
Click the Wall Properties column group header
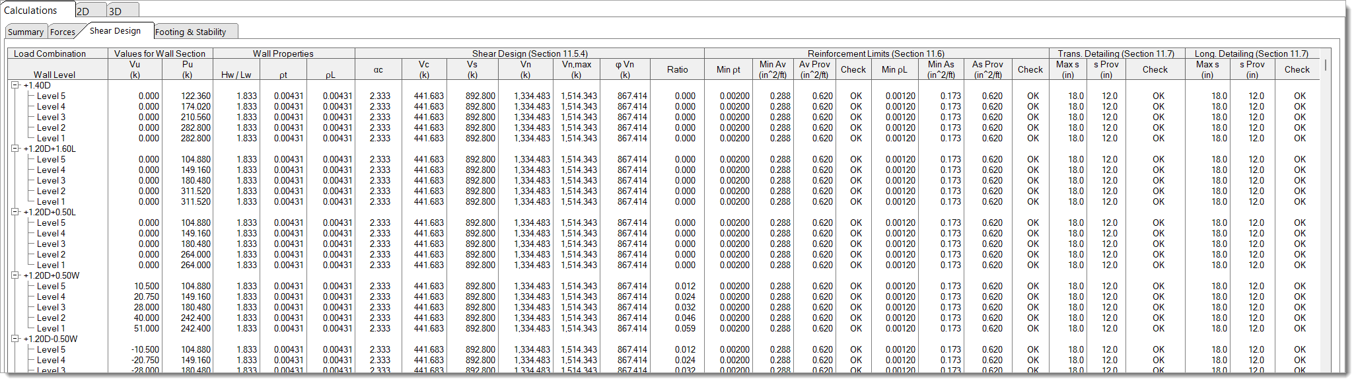283,53
